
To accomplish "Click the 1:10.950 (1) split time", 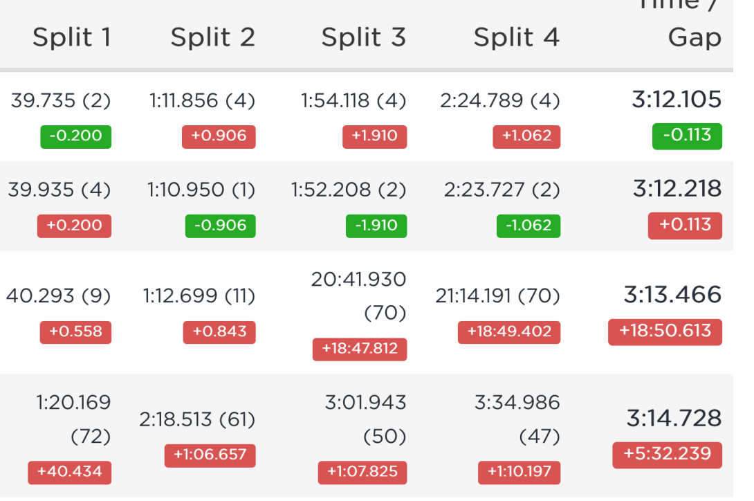I will pos(201,190).
